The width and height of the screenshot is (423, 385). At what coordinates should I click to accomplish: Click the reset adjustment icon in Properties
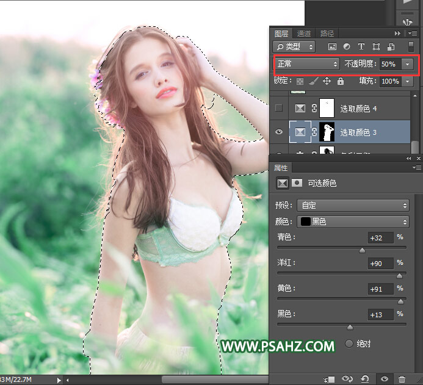point(364,379)
